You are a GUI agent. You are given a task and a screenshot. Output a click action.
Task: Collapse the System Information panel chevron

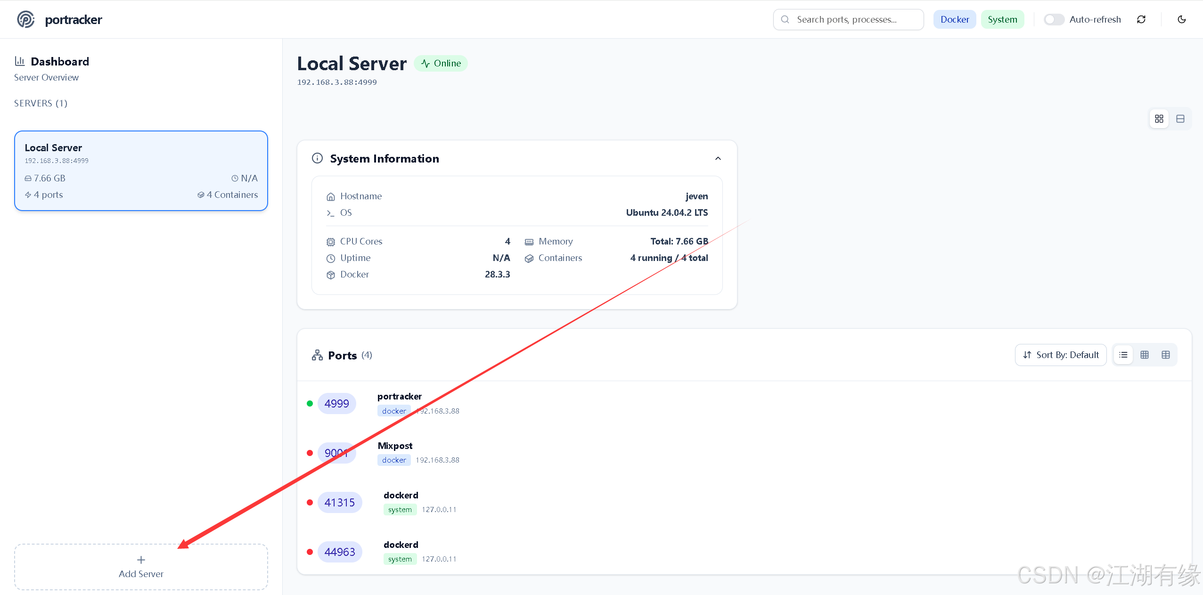coord(718,158)
